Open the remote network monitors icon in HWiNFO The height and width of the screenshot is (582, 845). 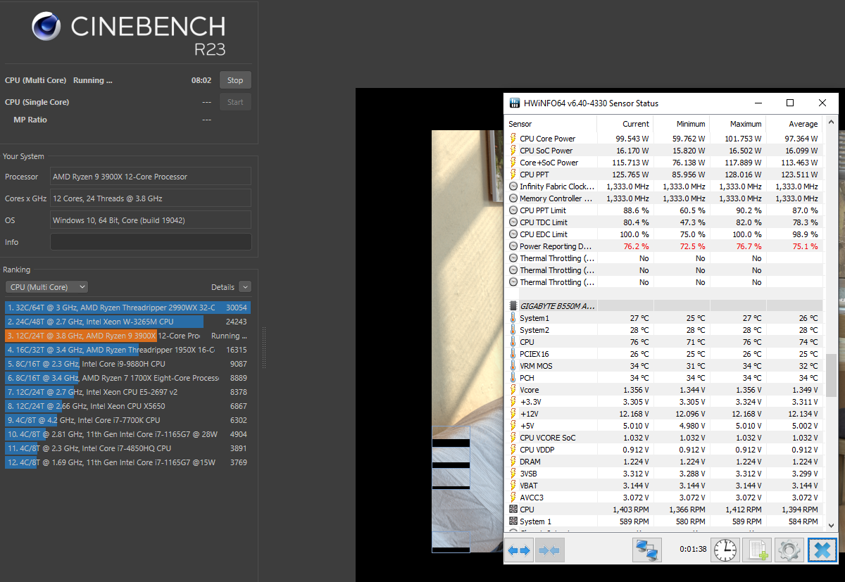[x=647, y=550]
